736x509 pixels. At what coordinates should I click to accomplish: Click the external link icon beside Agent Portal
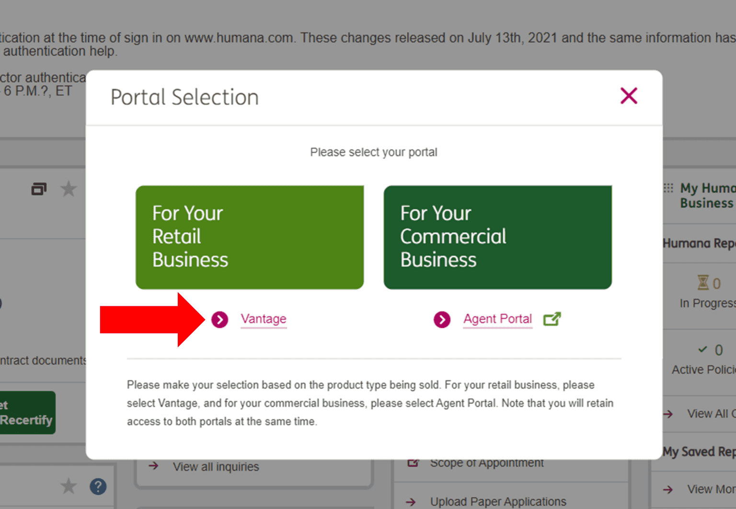[553, 319]
